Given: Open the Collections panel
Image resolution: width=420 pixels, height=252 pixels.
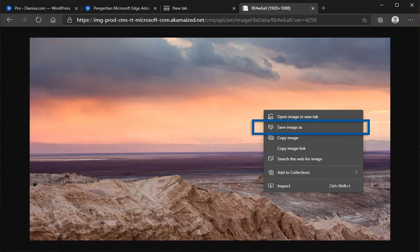Looking at the screenshot, I should (x=380, y=20).
